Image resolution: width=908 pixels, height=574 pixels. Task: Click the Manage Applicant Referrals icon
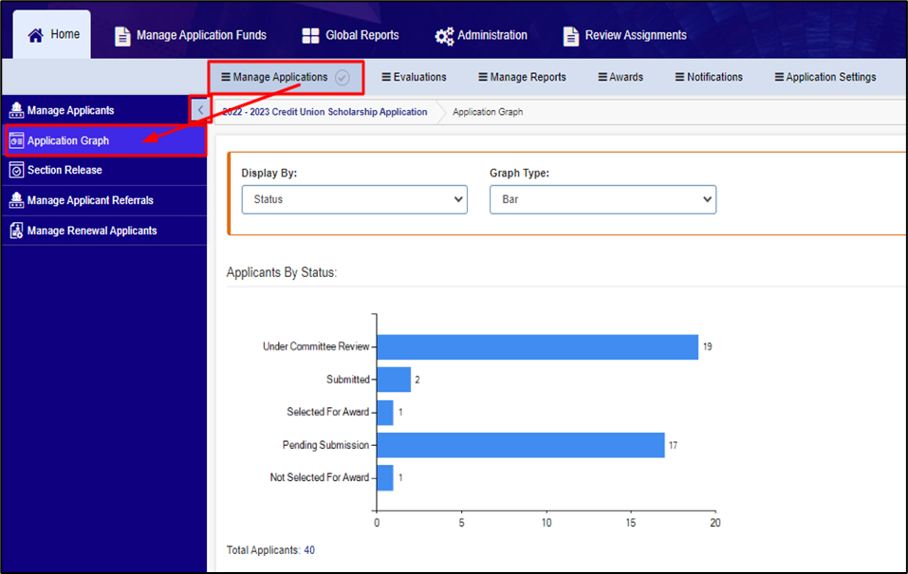tap(16, 200)
